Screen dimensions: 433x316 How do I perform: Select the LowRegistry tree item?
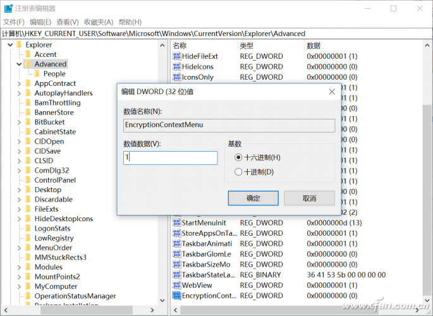click(54, 238)
